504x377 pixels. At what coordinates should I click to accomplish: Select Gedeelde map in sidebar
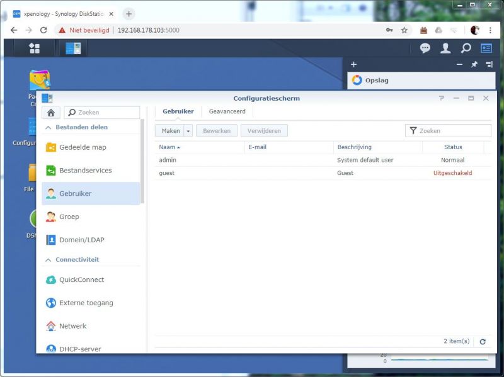click(91, 147)
